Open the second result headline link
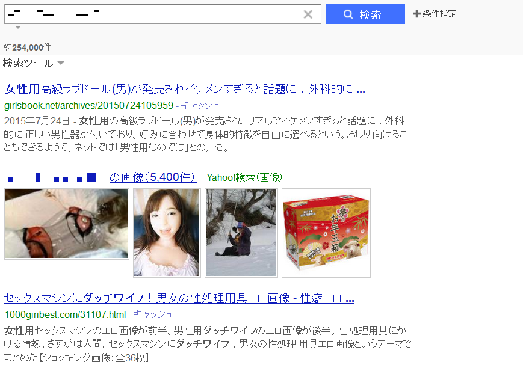The image size is (523, 374). [179, 298]
